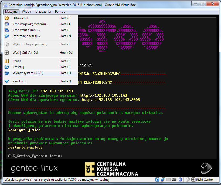Screen dimensions: 221x185
Task: Select Wyślij Ctrl-Alt-Del menu entry
Action: point(40,53)
